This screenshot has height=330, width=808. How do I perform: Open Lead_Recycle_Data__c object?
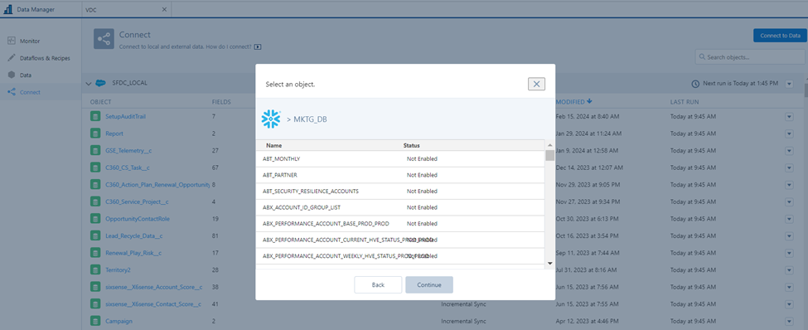tap(134, 235)
